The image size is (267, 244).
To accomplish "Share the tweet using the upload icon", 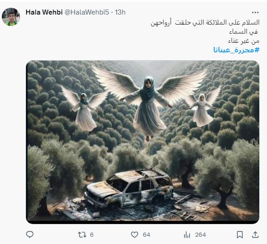I will pyautogui.click(x=255, y=234).
